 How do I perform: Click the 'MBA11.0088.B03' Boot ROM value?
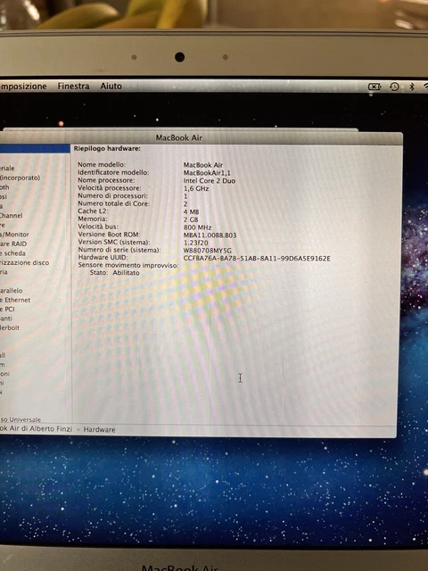coord(210,236)
